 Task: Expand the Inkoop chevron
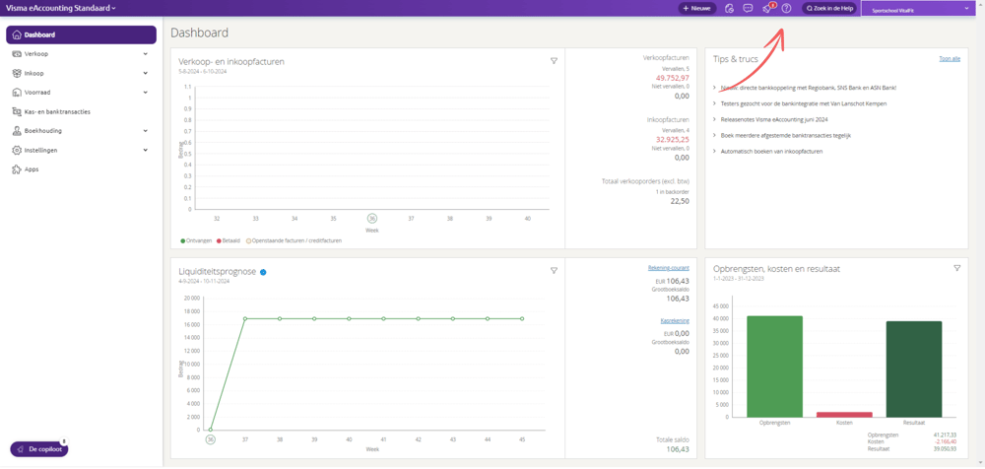pos(145,73)
